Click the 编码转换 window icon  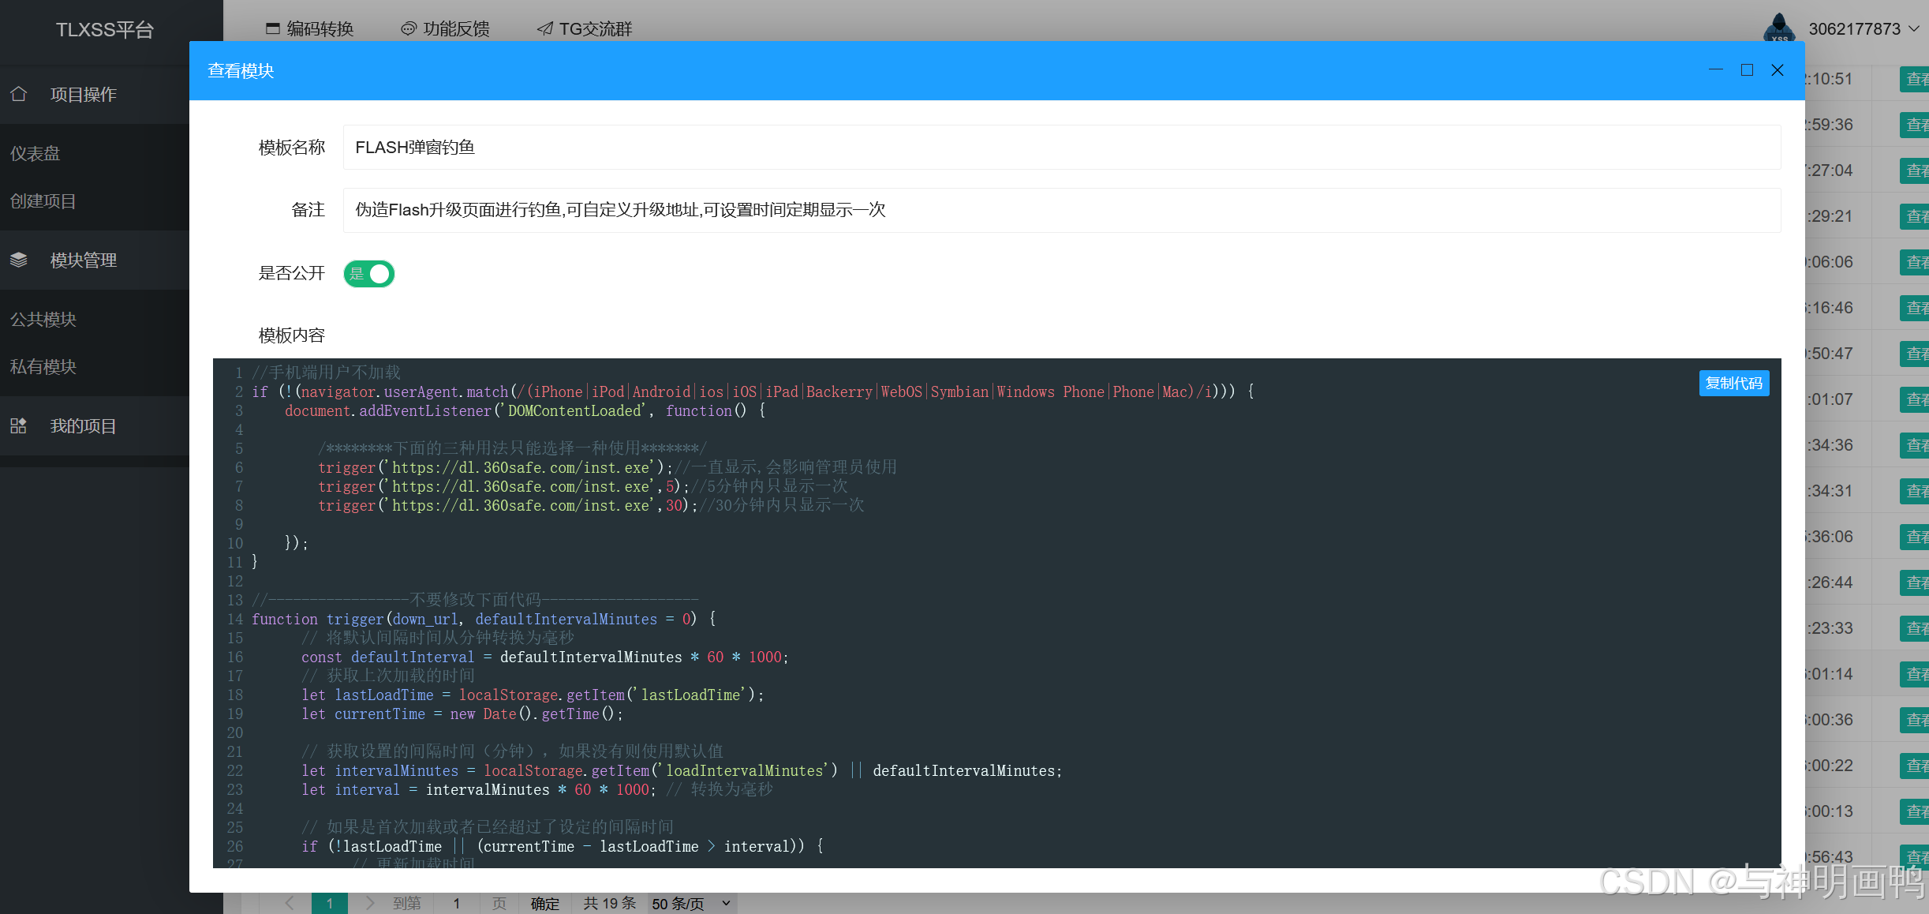(x=273, y=29)
